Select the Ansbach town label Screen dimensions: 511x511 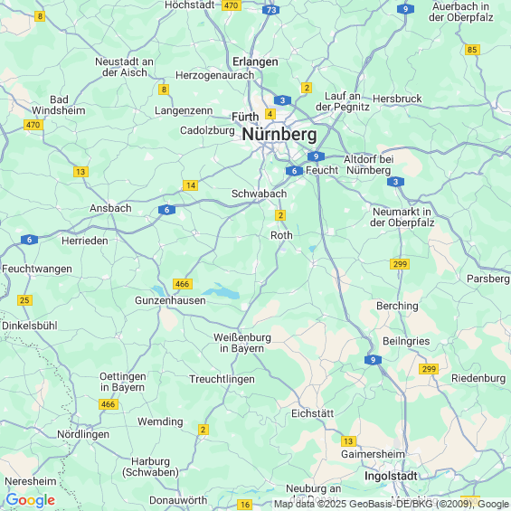[110, 208]
